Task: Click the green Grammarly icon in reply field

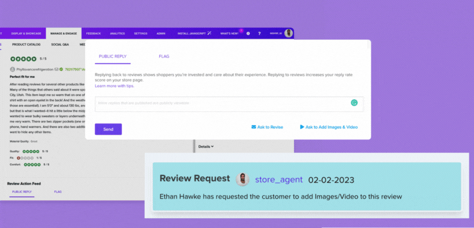Action: click(354, 103)
